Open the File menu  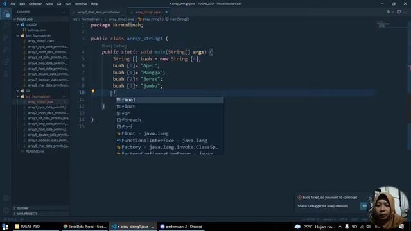13,4
